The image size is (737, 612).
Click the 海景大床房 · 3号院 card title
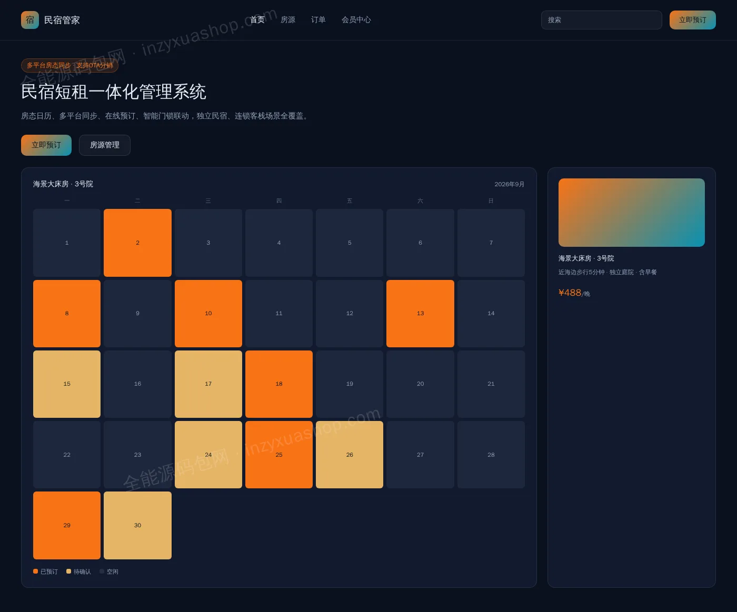586,258
